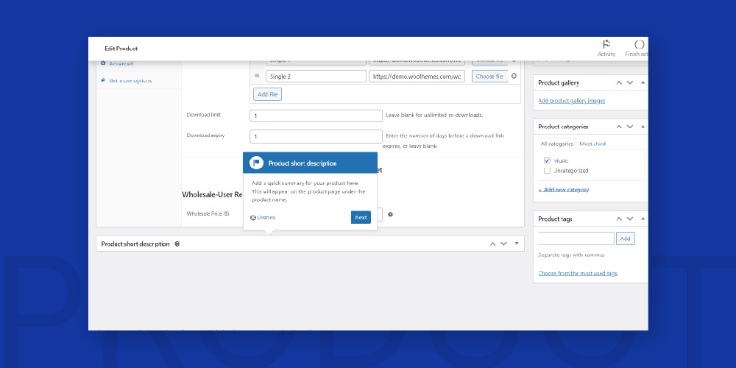Click the Wholesale Price help icon
This screenshot has width=736, height=368.
point(391,214)
